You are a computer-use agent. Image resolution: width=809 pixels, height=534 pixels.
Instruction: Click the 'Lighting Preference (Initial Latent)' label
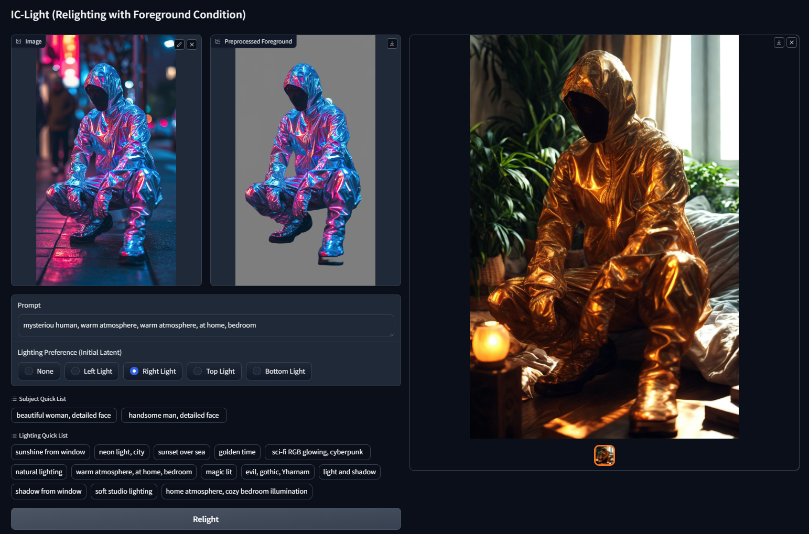click(70, 352)
